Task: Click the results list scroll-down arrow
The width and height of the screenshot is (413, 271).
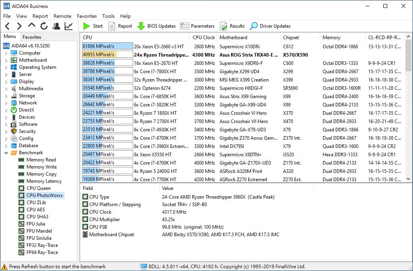Action: coord(408,179)
